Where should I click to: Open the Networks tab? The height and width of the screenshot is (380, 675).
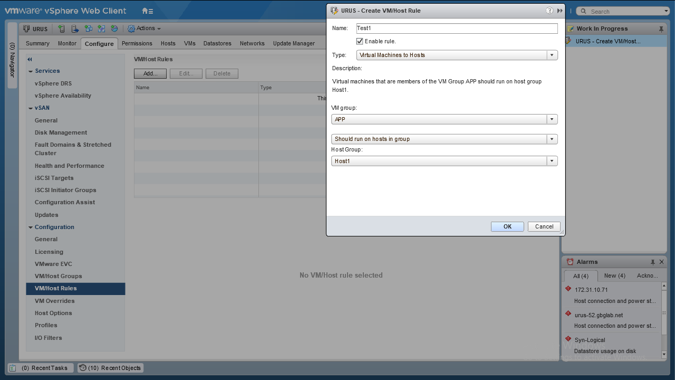(252, 43)
